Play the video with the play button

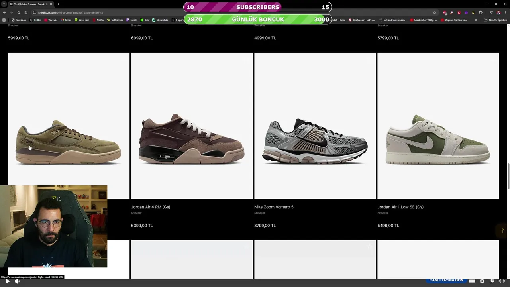click(8, 281)
